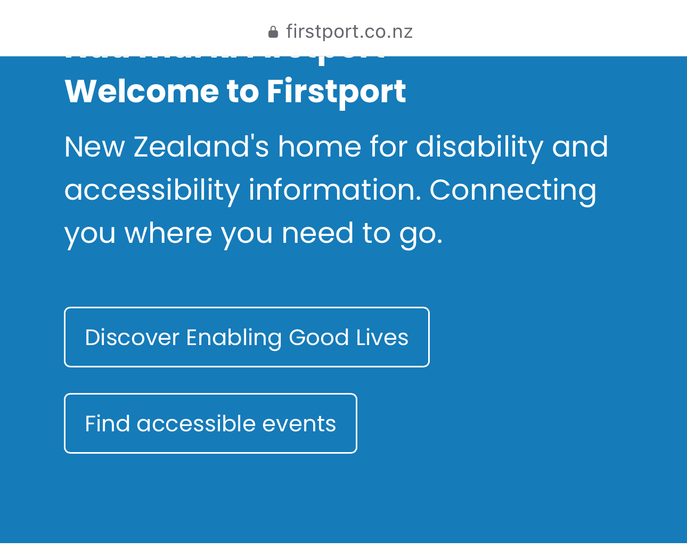Tap the word "Discover" on the first button

click(132, 337)
